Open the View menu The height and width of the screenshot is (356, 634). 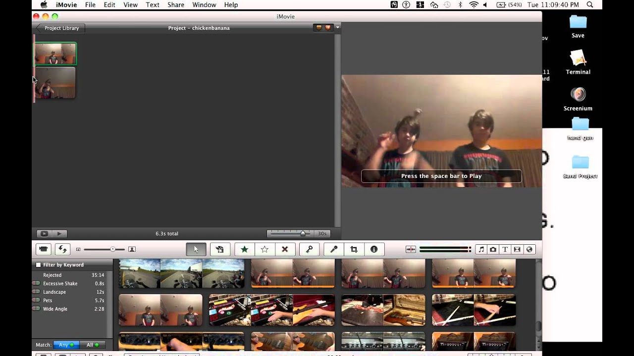[x=130, y=4]
